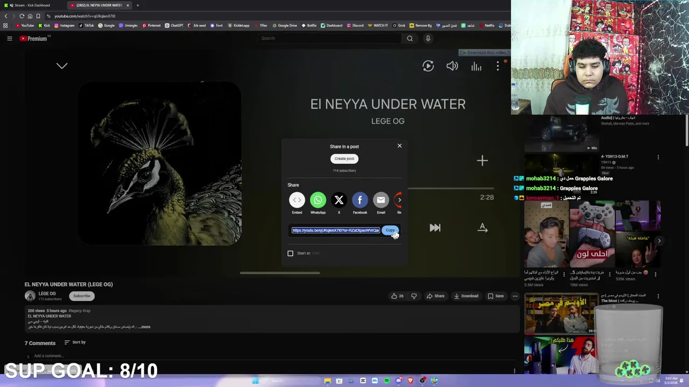The height and width of the screenshot is (387, 689).
Task: Tick the 'Start at' checkbox
Action: (290, 253)
